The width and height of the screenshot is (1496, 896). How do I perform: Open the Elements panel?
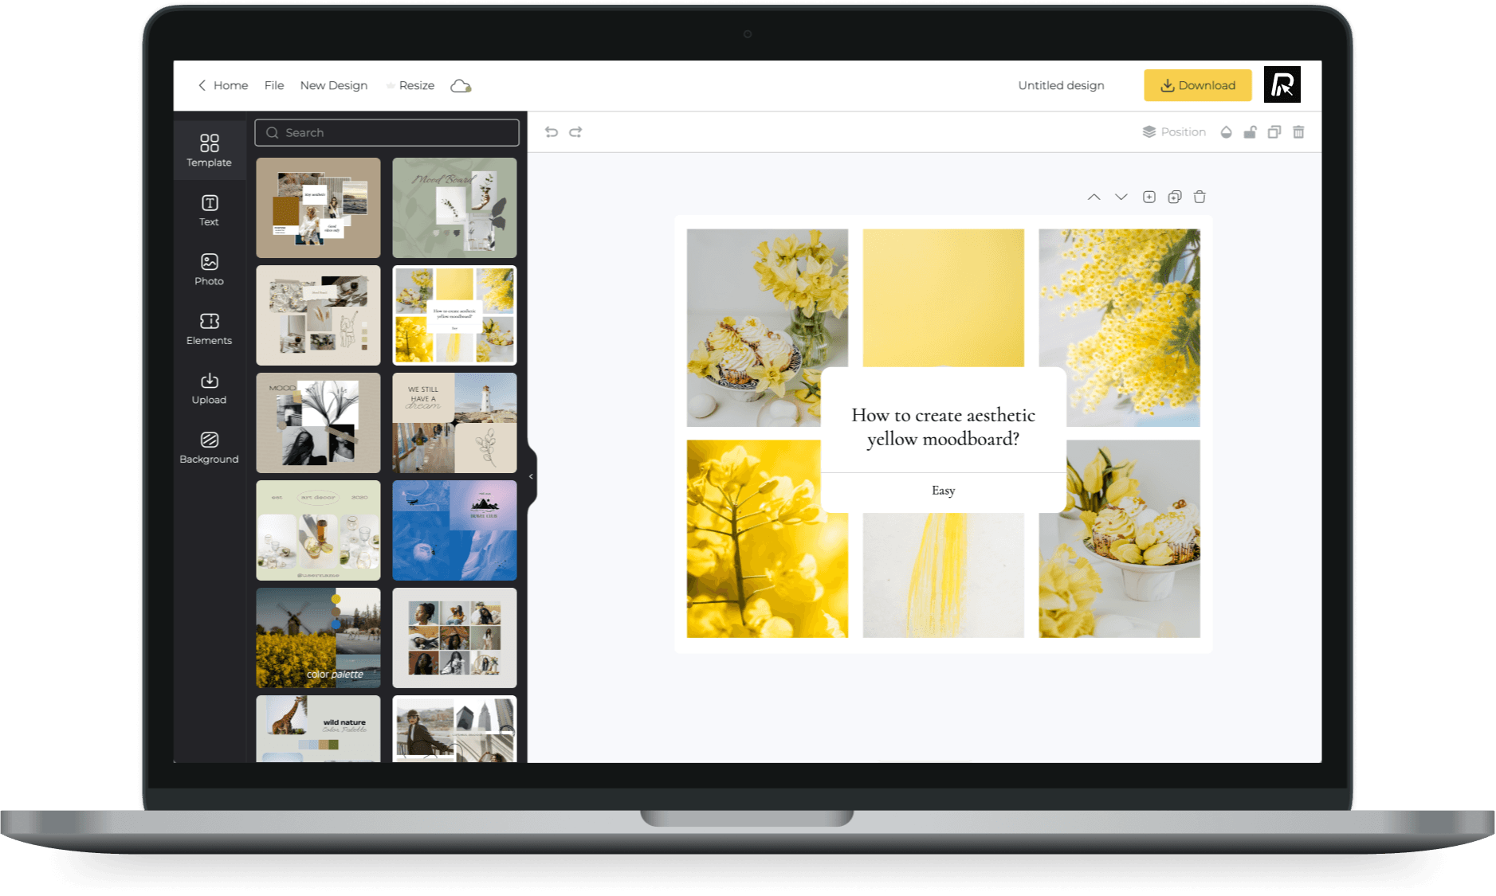point(209,329)
